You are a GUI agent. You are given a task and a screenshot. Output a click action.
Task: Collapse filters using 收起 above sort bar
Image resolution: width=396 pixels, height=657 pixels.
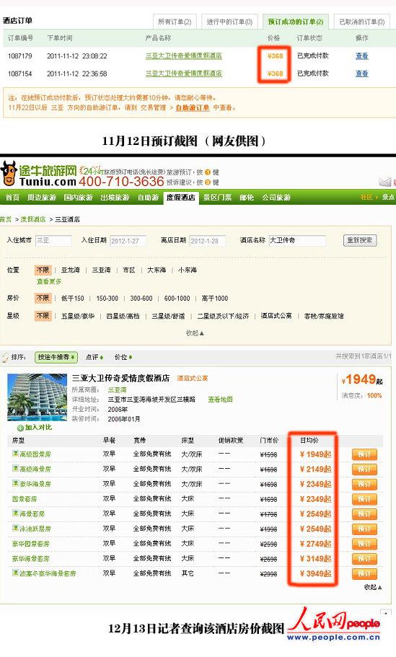click(x=195, y=333)
